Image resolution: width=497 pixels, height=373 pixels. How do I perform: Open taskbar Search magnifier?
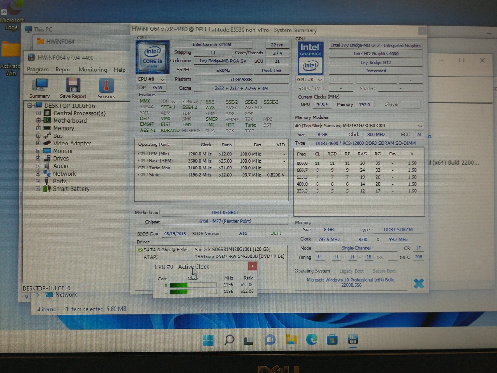point(229,340)
